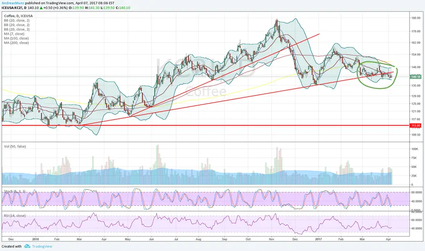Click the 50K volume axis label

pyautogui.click(x=414, y=167)
